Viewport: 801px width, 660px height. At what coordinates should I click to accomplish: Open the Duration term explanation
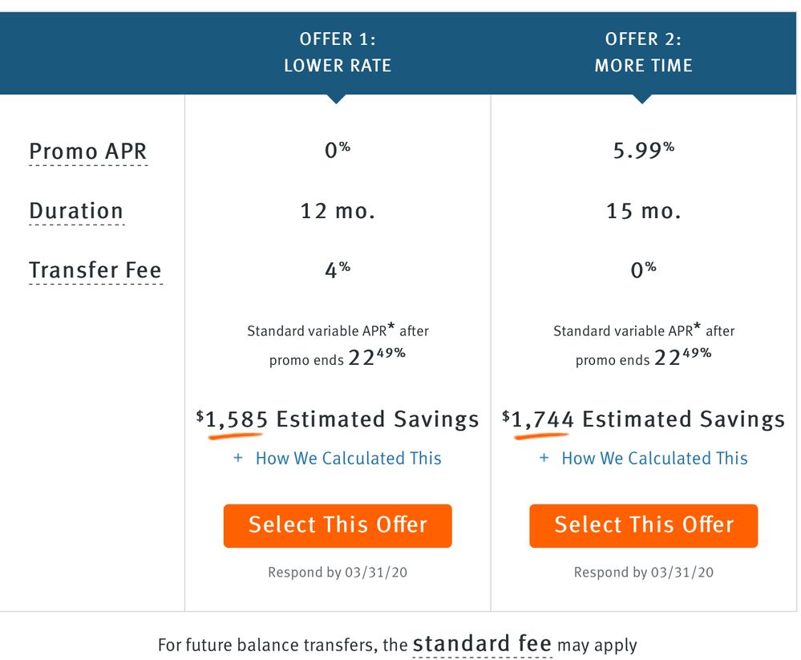click(x=76, y=211)
